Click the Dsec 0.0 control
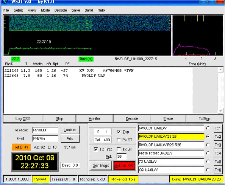The image size is (225, 185). click(x=70, y=165)
